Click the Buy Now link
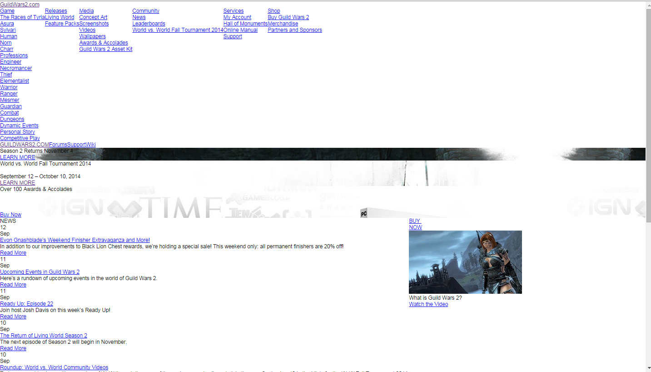The image size is (651, 372). click(x=10, y=215)
